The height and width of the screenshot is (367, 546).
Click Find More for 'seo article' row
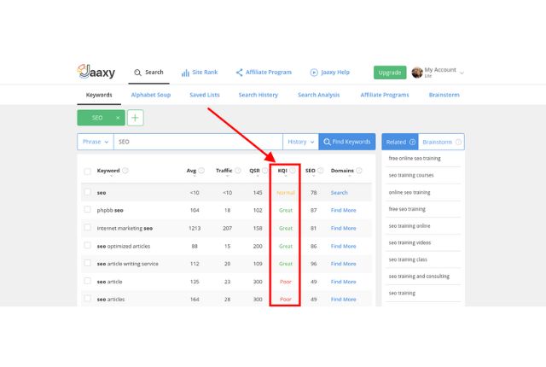pyautogui.click(x=343, y=282)
